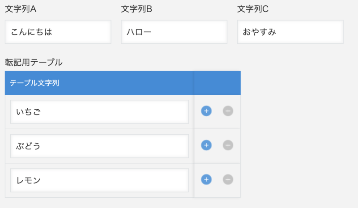Click the plus icon beside レモン
This screenshot has height=208, width=358.
pyautogui.click(x=206, y=179)
